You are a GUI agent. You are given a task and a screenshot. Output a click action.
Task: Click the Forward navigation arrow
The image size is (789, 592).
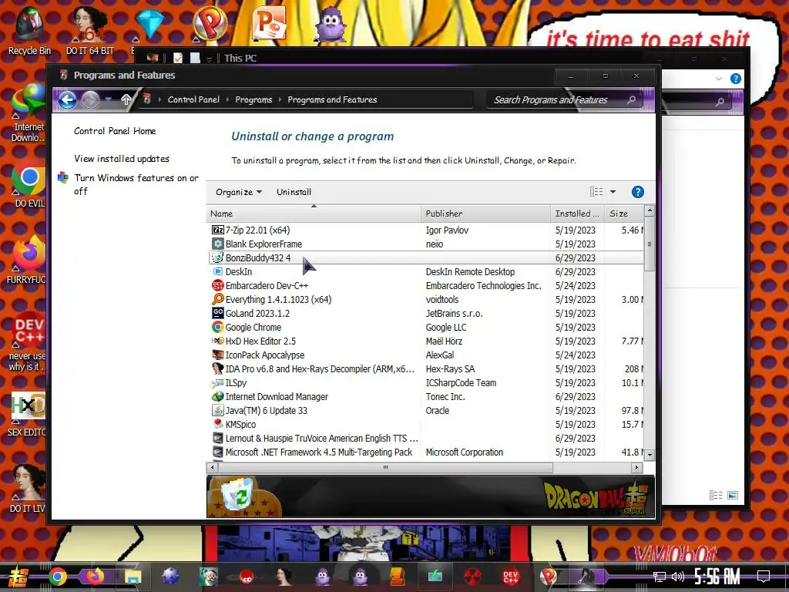91,99
